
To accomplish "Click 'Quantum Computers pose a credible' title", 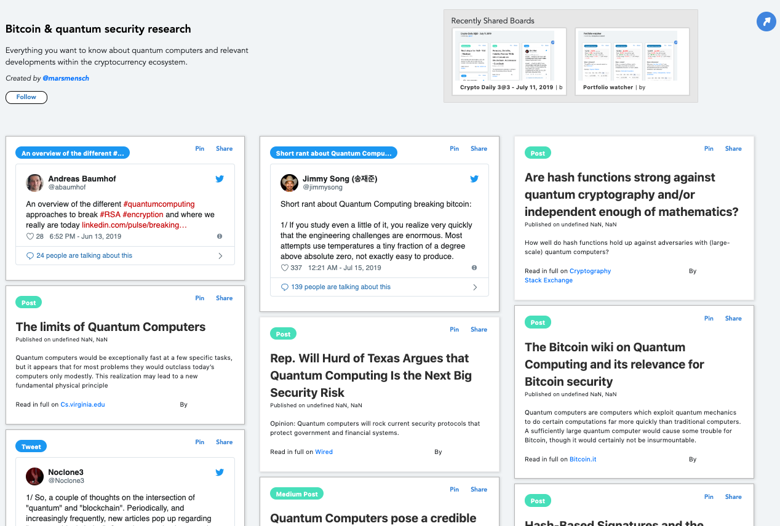I will pyautogui.click(x=373, y=519).
